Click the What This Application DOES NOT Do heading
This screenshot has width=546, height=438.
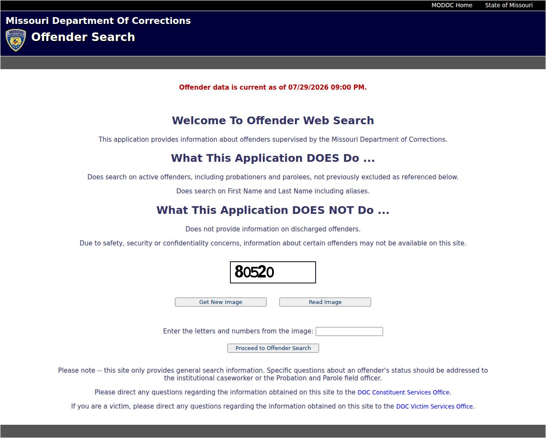coord(273,210)
